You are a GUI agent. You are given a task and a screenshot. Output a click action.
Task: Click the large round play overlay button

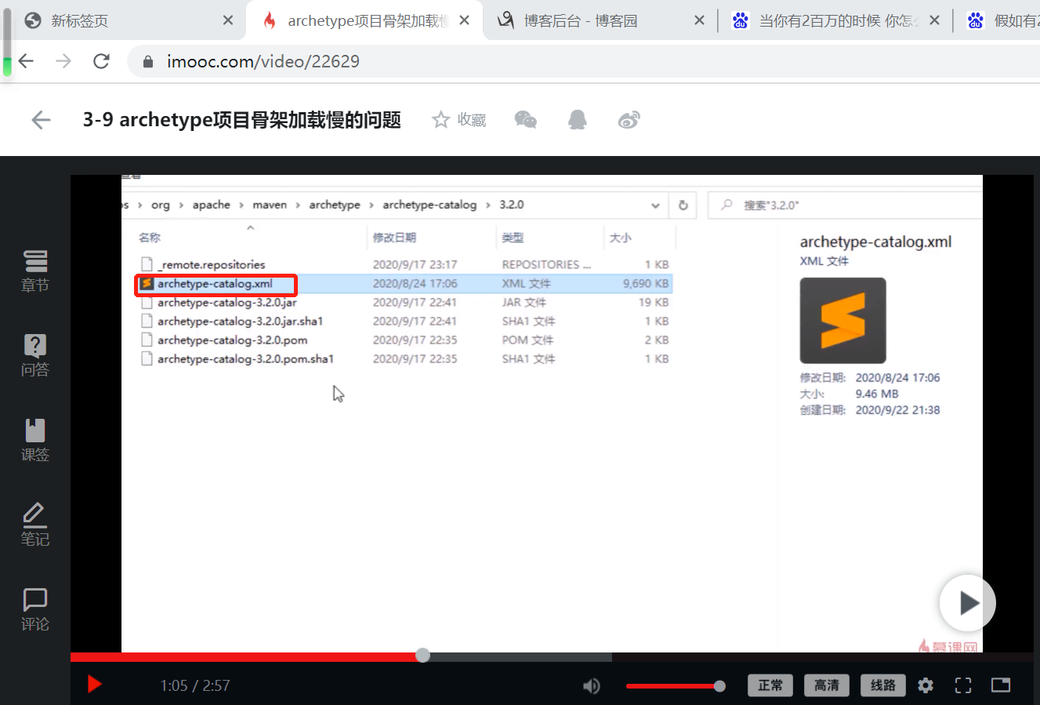pos(968,603)
